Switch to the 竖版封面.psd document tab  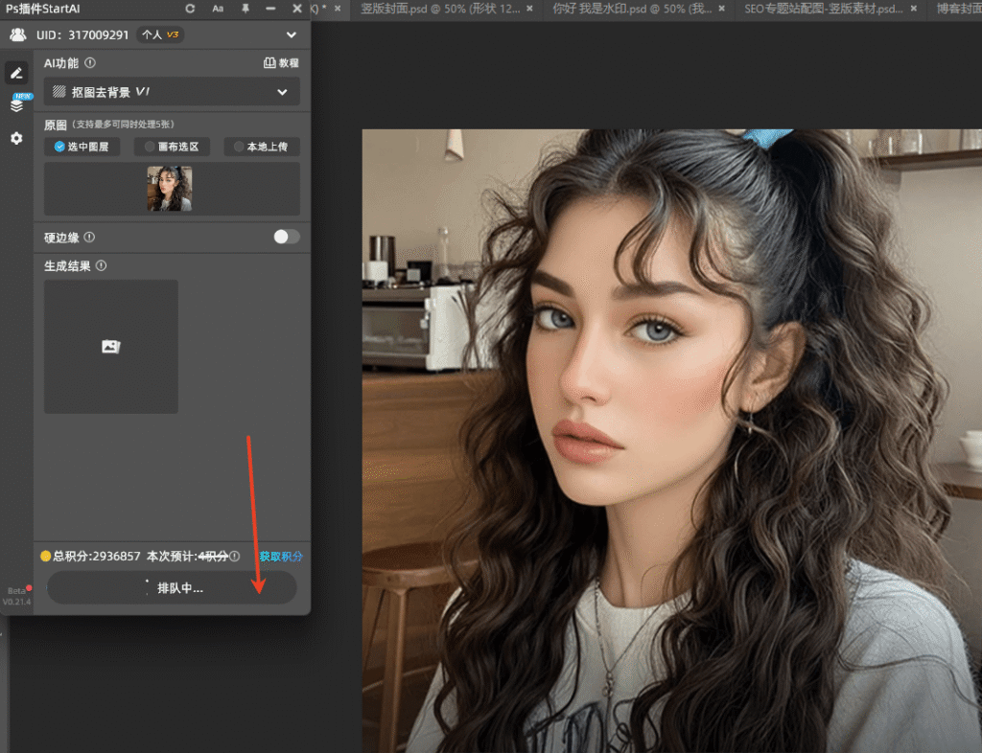[435, 9]
